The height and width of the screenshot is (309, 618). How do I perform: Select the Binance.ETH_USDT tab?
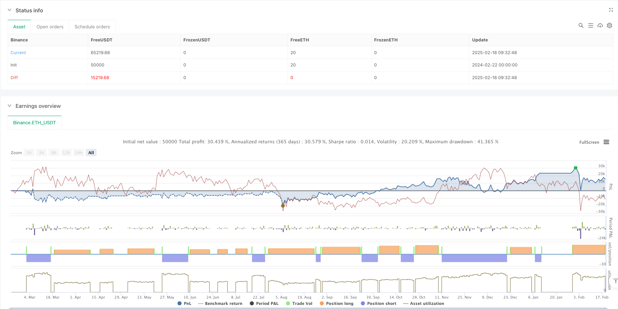[x=34, y=123]
